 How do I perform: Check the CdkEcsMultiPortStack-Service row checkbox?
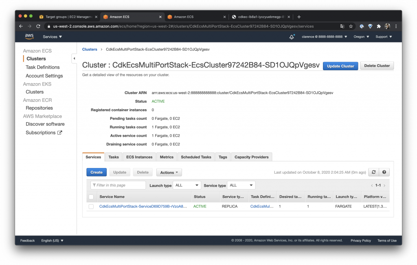91,207
